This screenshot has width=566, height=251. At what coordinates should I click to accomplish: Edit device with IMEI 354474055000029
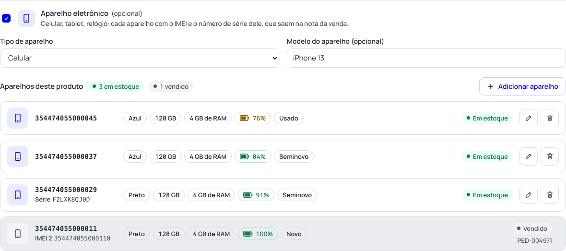529,195
